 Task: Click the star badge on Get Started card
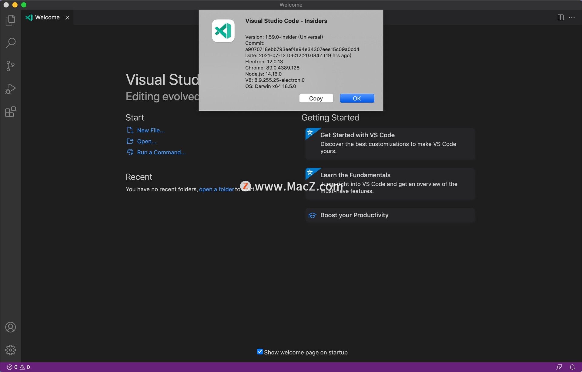point(310,132)
